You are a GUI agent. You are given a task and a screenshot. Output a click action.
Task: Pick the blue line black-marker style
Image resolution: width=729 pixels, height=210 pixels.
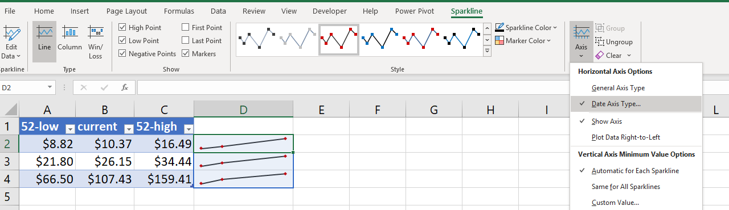click(461, 39)
